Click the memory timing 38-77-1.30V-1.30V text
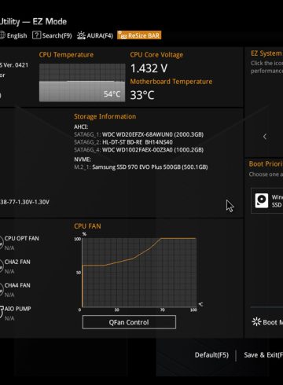 pos(24,202)
